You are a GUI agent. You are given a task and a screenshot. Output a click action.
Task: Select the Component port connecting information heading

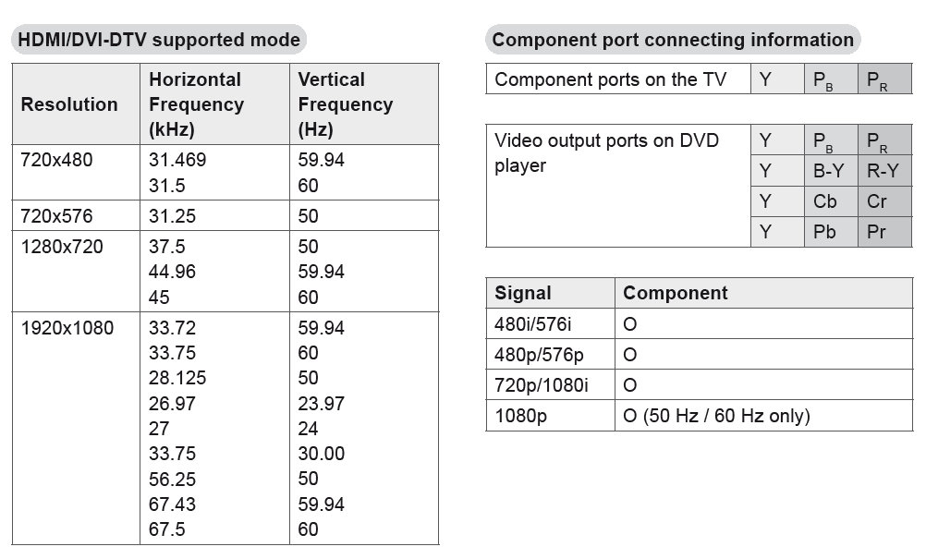[x=672, y=40]
